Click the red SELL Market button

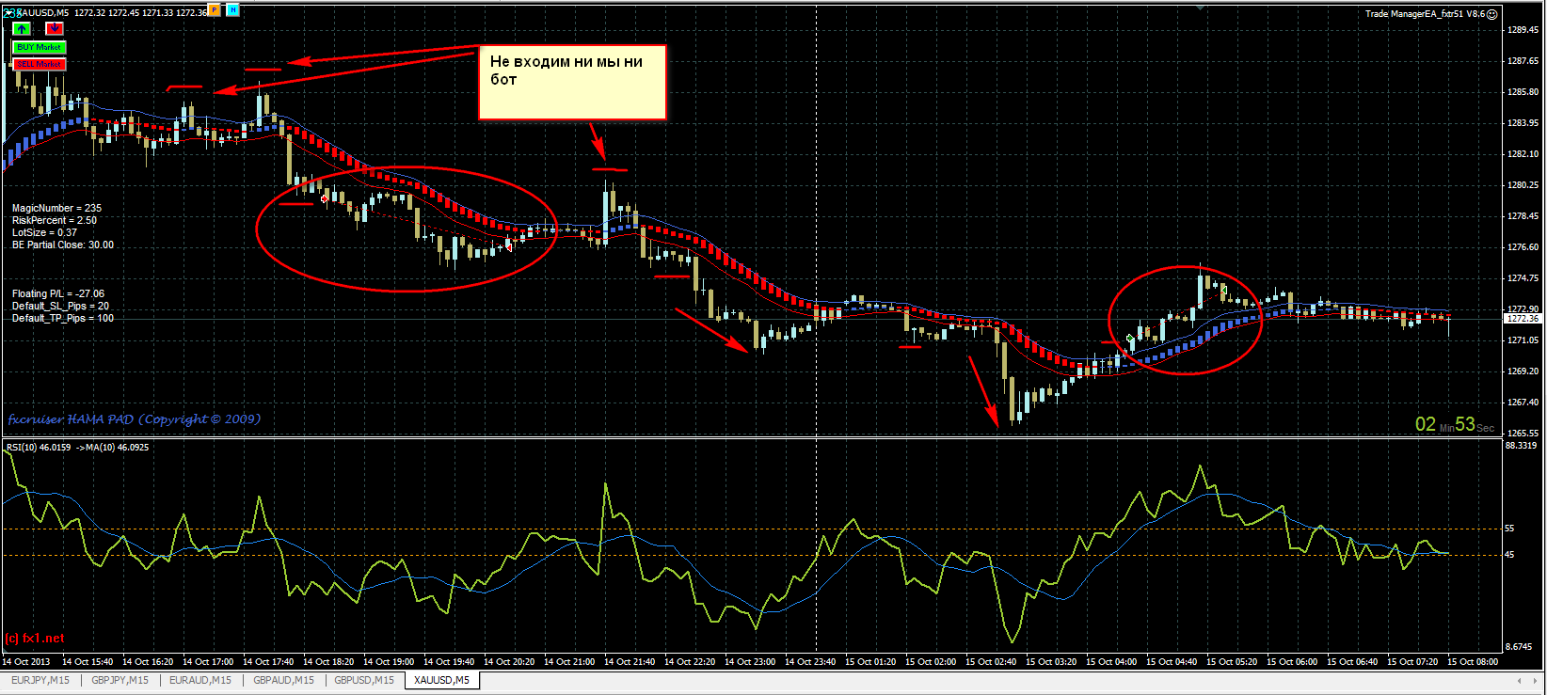[x=40, y=64]
